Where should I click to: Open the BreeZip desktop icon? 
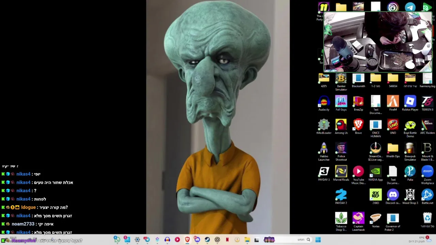pyautogui.click(x=358, y=104)
